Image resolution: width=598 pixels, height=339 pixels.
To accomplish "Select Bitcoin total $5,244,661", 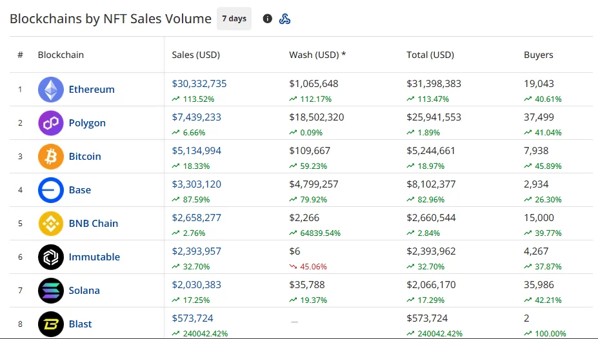I will pos(431,151).
